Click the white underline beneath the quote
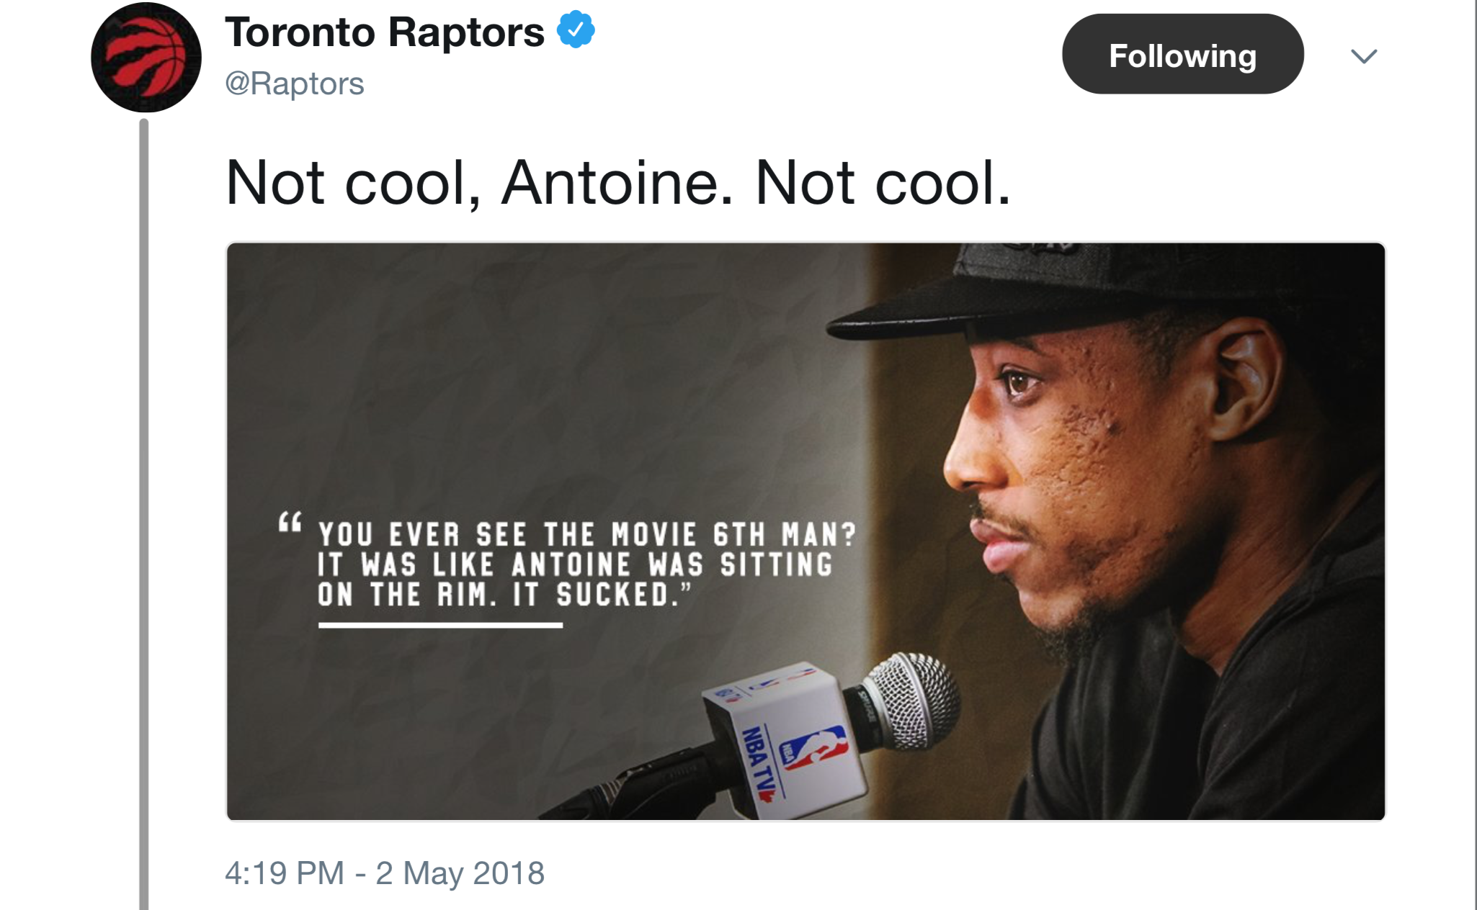Viewport: 1477px width, 910px height. (x=440, y=625)
